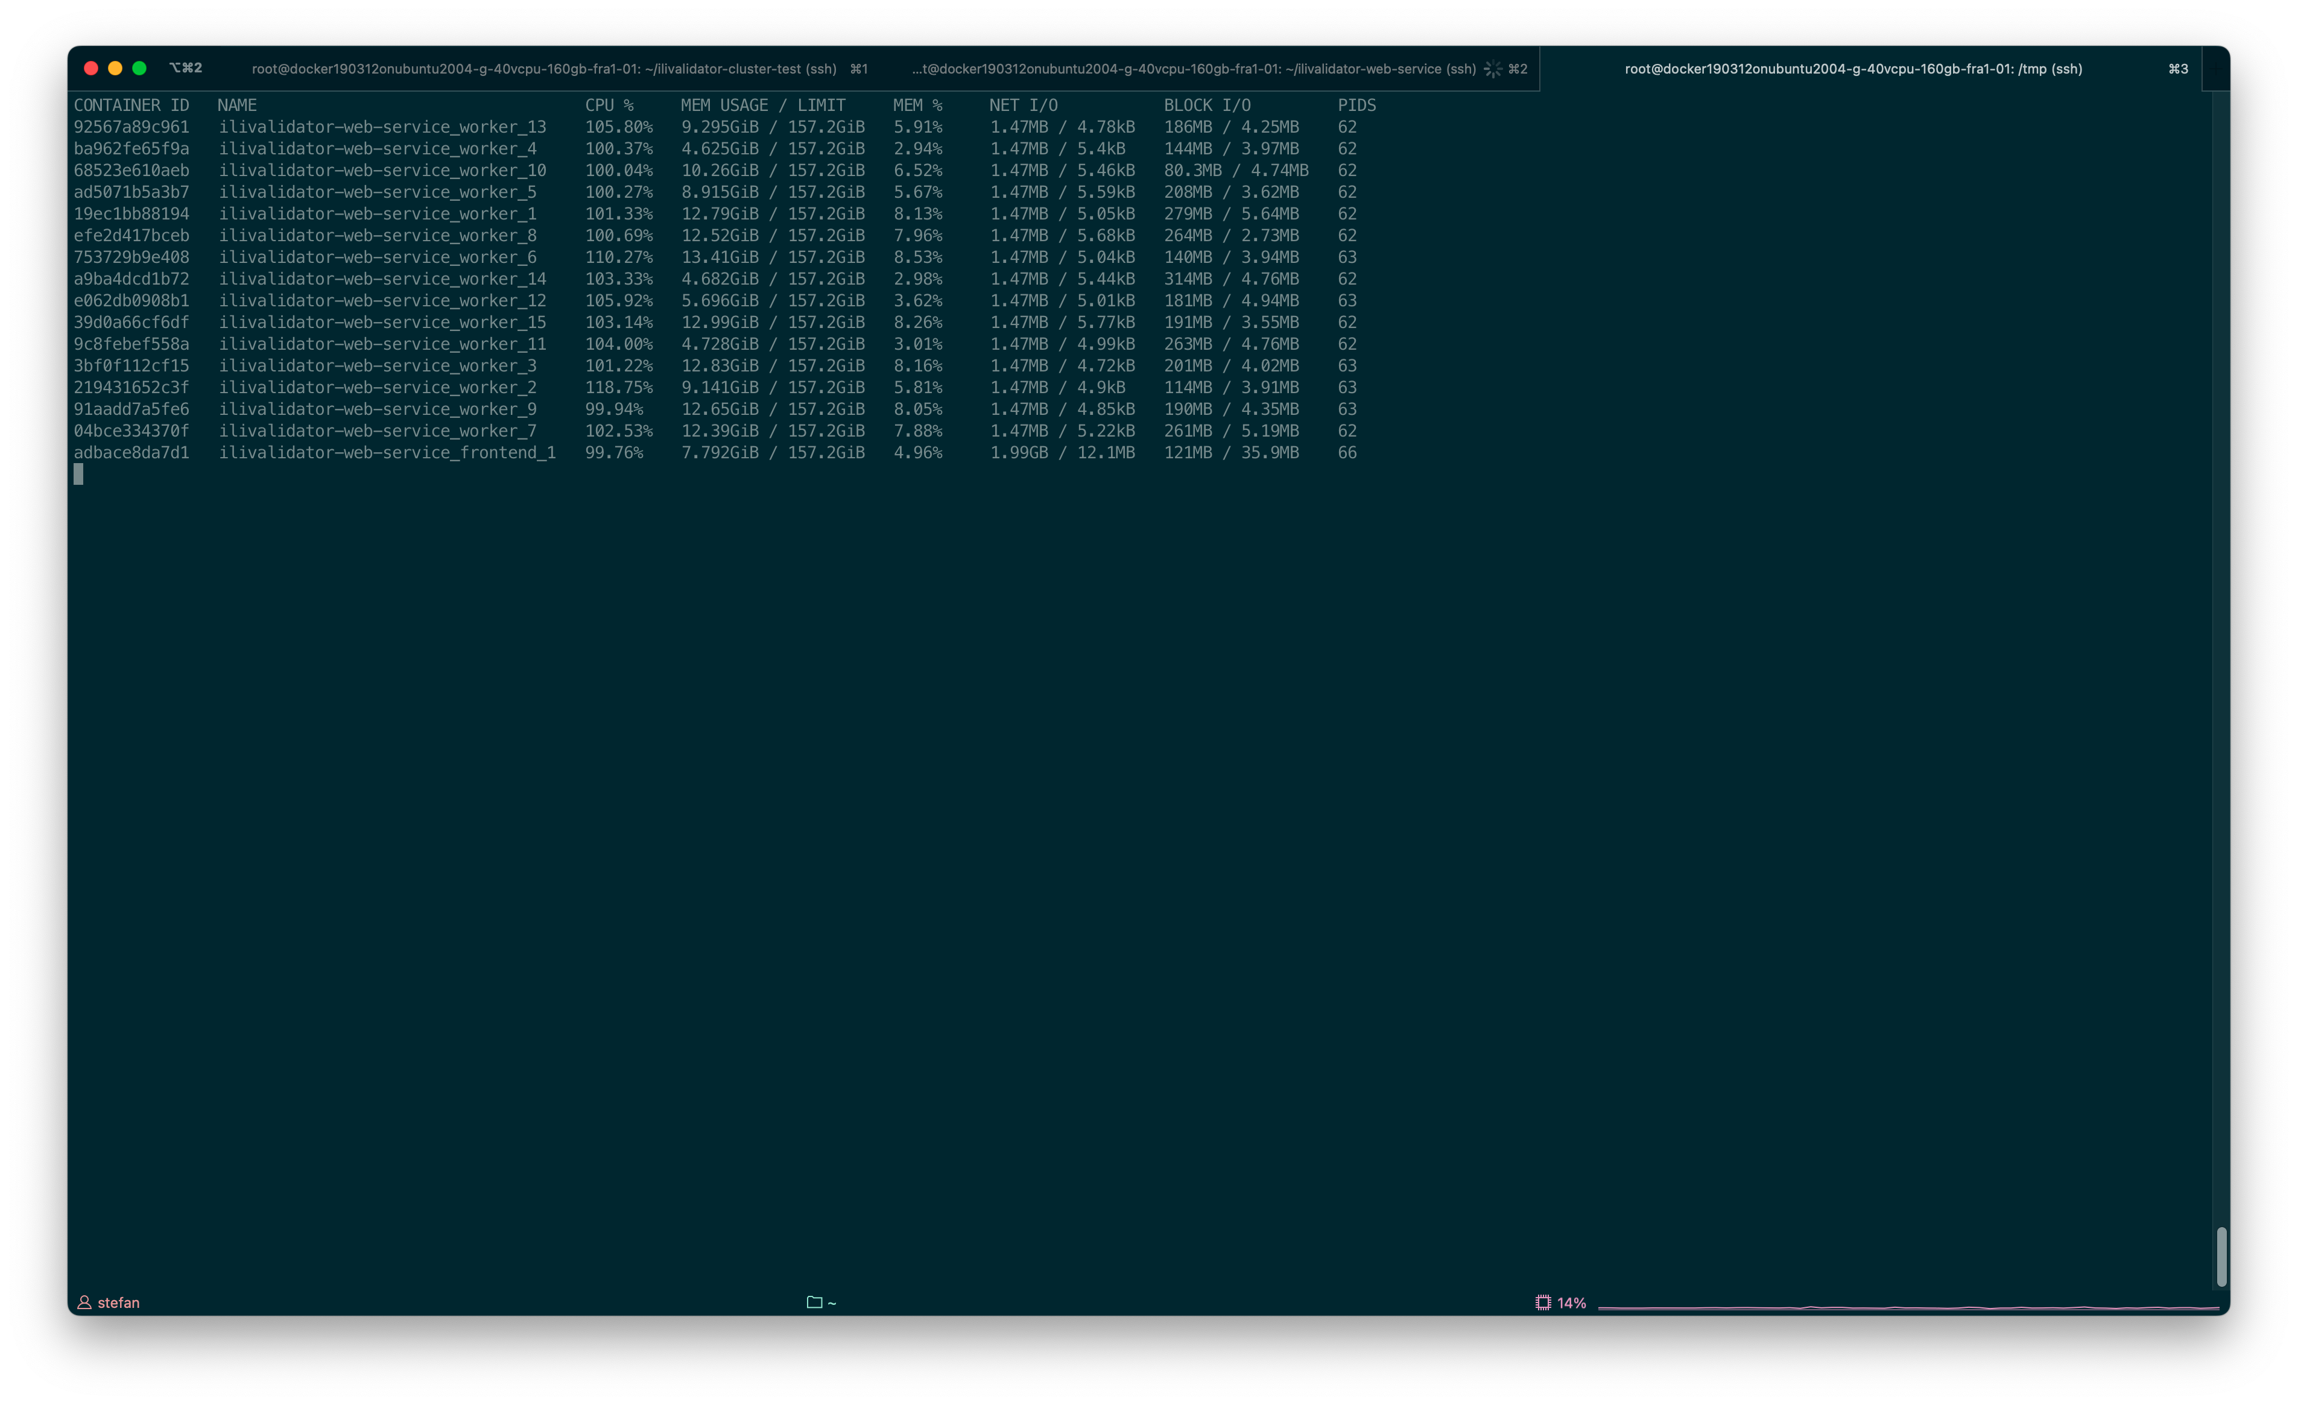
Task: Click block I/O 80.3MB / 4.74MB value
Action: (x=1236, y=171)
